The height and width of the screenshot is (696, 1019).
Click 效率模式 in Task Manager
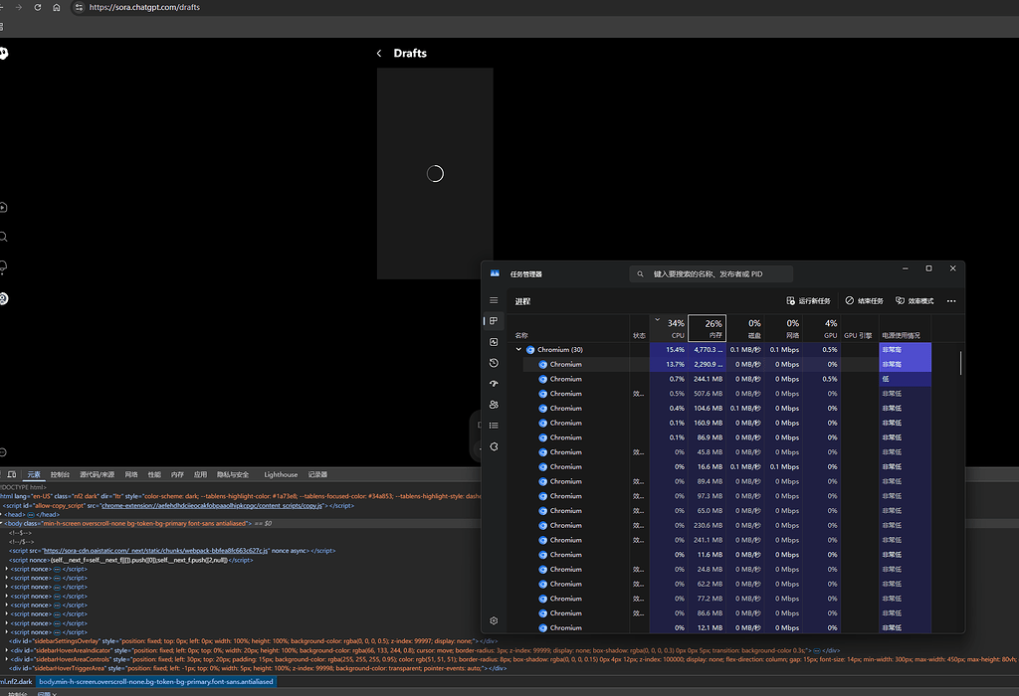click(x=916, y=301)
